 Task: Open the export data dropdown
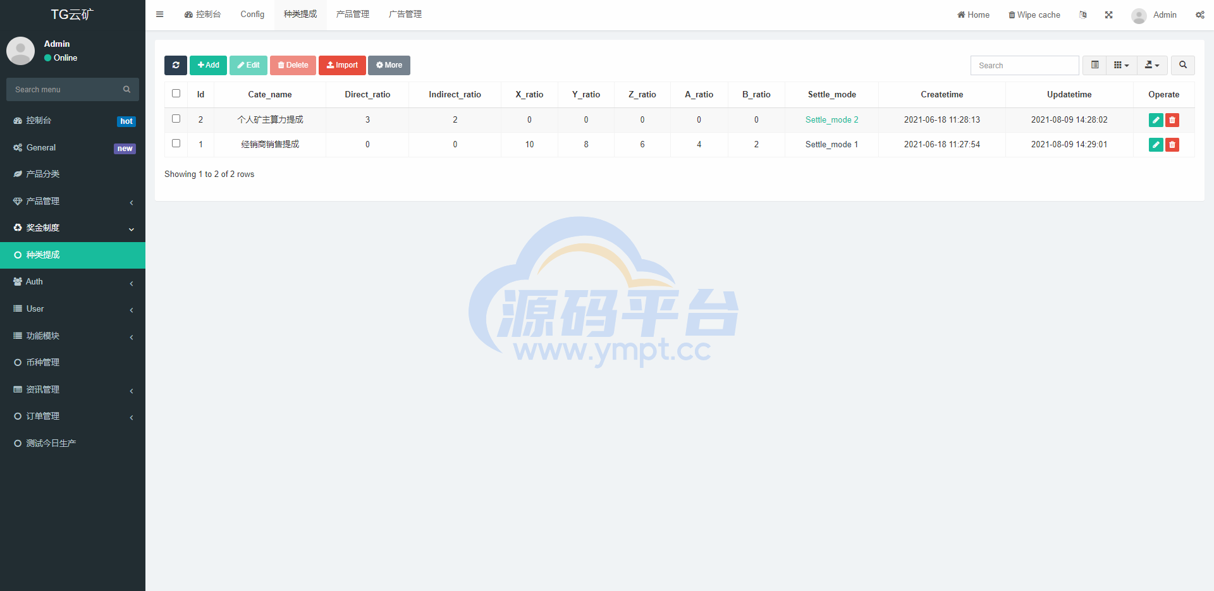pos(1152,65)
